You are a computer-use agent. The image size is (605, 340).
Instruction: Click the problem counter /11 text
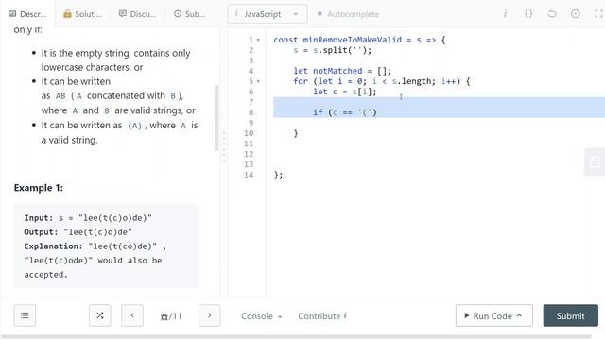pos(171,316)
